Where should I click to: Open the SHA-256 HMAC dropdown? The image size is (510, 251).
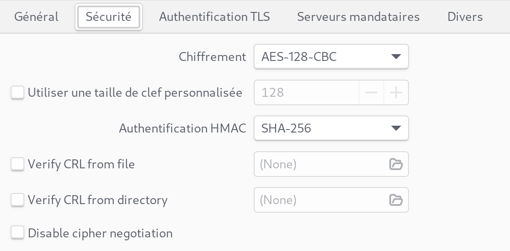coord(331,128)
